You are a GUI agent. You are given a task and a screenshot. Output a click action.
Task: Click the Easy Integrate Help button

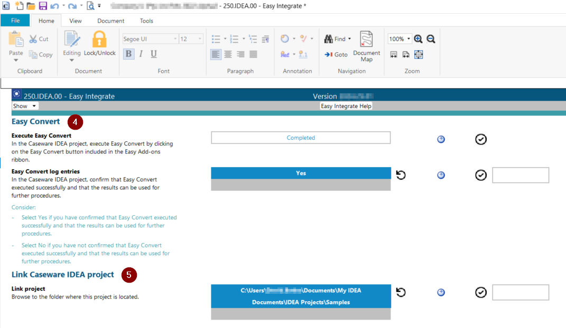coord(346,106)
